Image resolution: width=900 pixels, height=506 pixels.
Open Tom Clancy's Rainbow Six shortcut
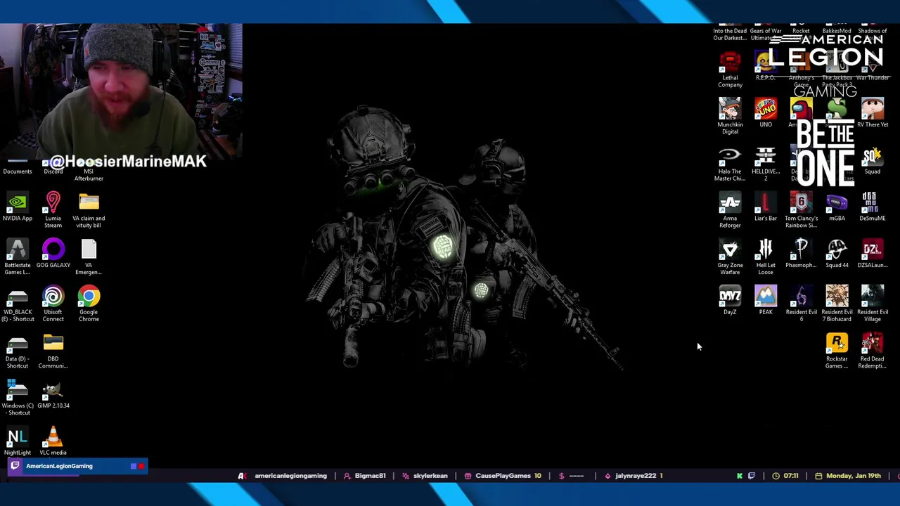pyautogui.click(x=801, y=209)
